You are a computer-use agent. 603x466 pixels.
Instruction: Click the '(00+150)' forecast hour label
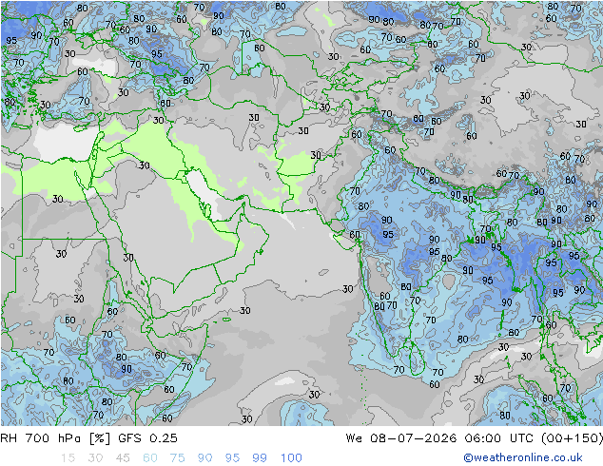coord(572,438)
